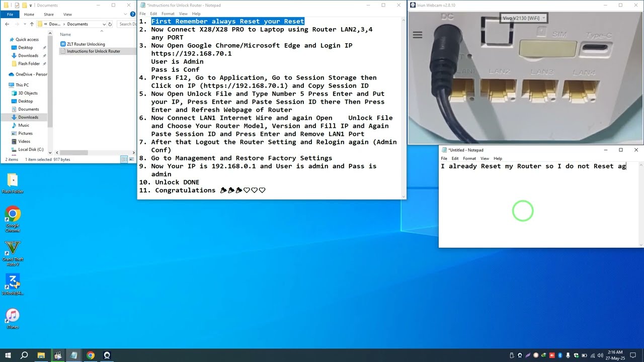
Task: Switch Explorer to details view
Action: pyautogui.click(x=124, y=159)
